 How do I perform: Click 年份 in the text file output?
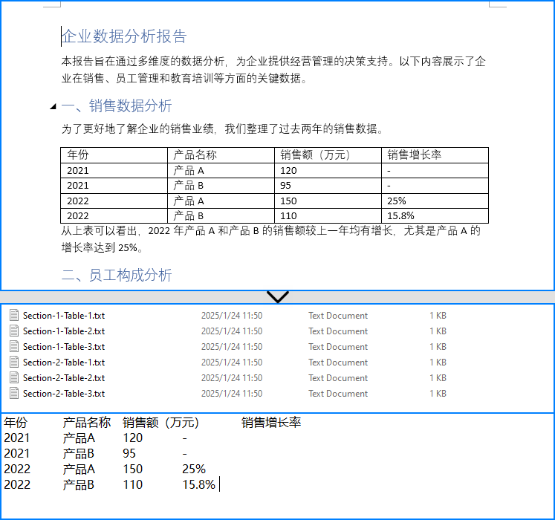16,422
